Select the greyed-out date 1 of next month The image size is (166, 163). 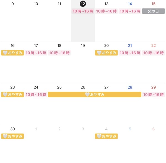[x=36, y=129]
